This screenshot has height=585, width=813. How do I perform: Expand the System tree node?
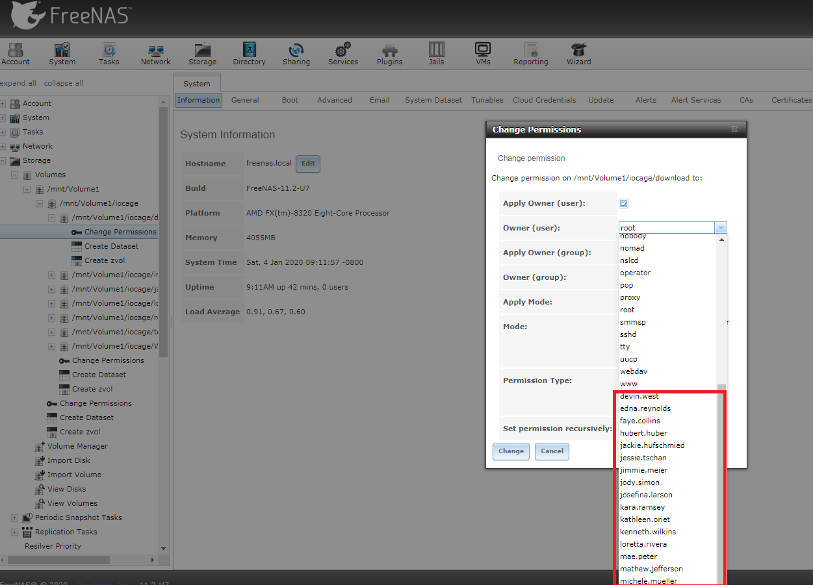click(x=3, y=118)
